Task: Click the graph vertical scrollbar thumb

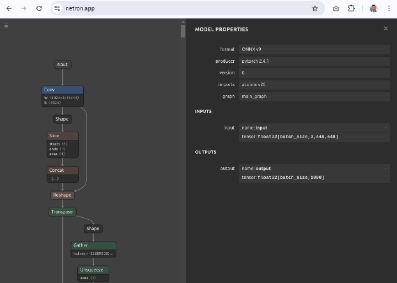Action: coord(183,30)
